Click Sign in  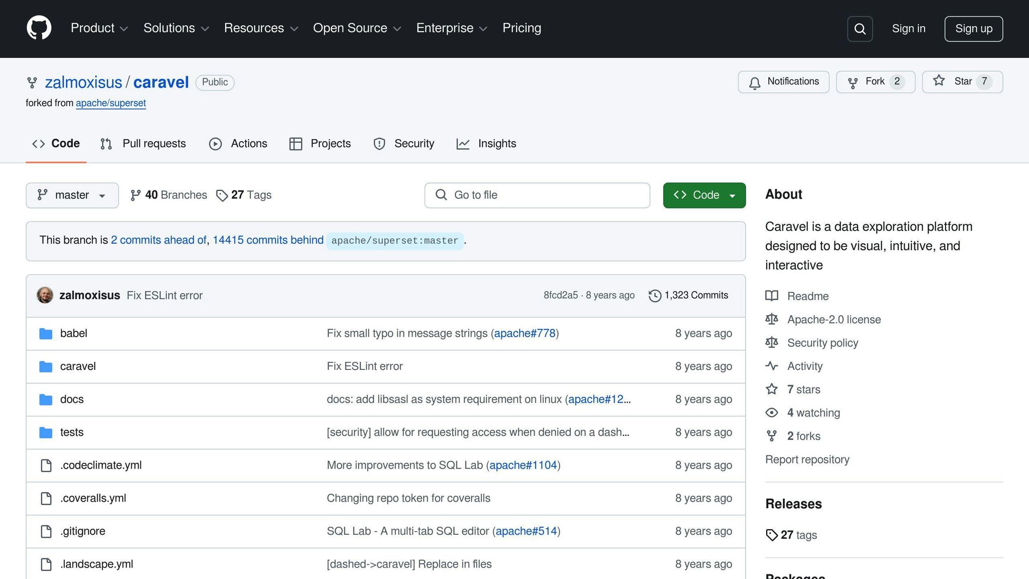pyautogui.click(x=908, y=29)
